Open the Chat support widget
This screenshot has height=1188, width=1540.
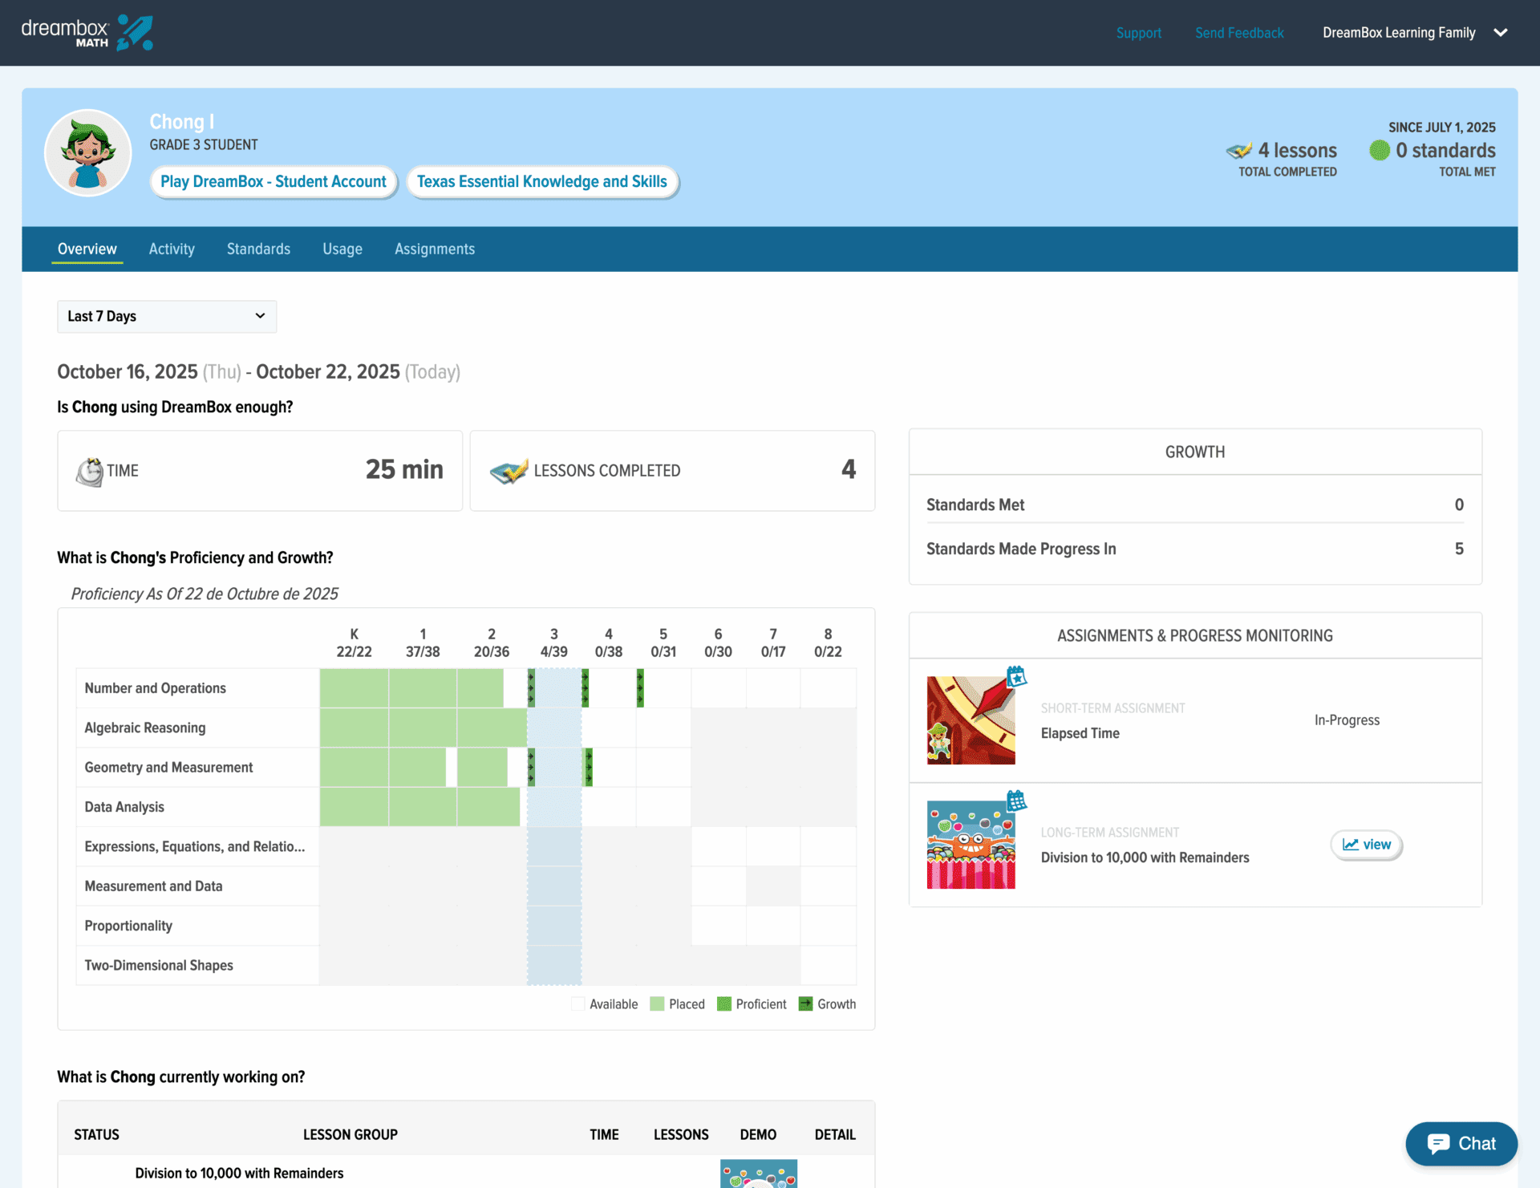click(x=1461, y=1143)
